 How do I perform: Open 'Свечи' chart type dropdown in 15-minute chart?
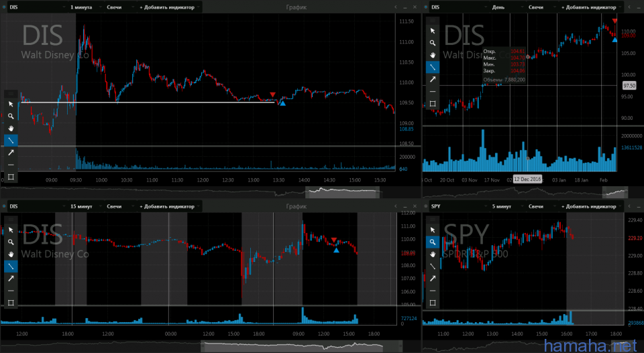(119, 206)
